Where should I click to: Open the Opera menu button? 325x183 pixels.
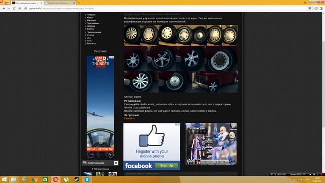(5, 2)
